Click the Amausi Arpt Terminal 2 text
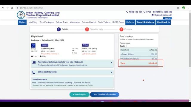Viewport: 191px width, 107px height. pos(50,54)
